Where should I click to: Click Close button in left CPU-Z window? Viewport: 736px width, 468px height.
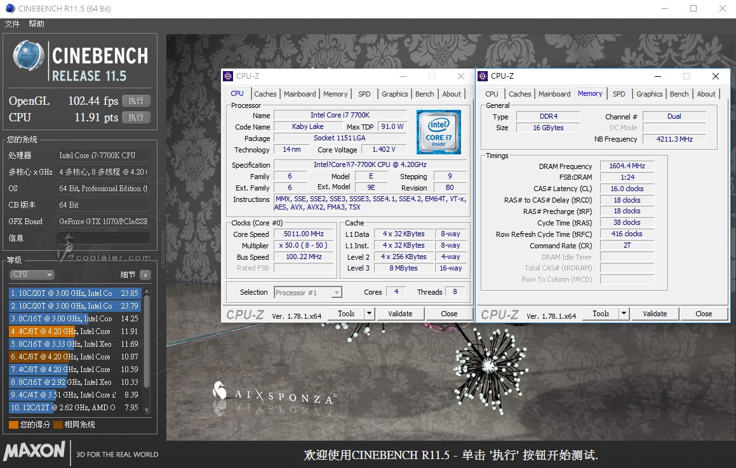click(x=449, y=314)
